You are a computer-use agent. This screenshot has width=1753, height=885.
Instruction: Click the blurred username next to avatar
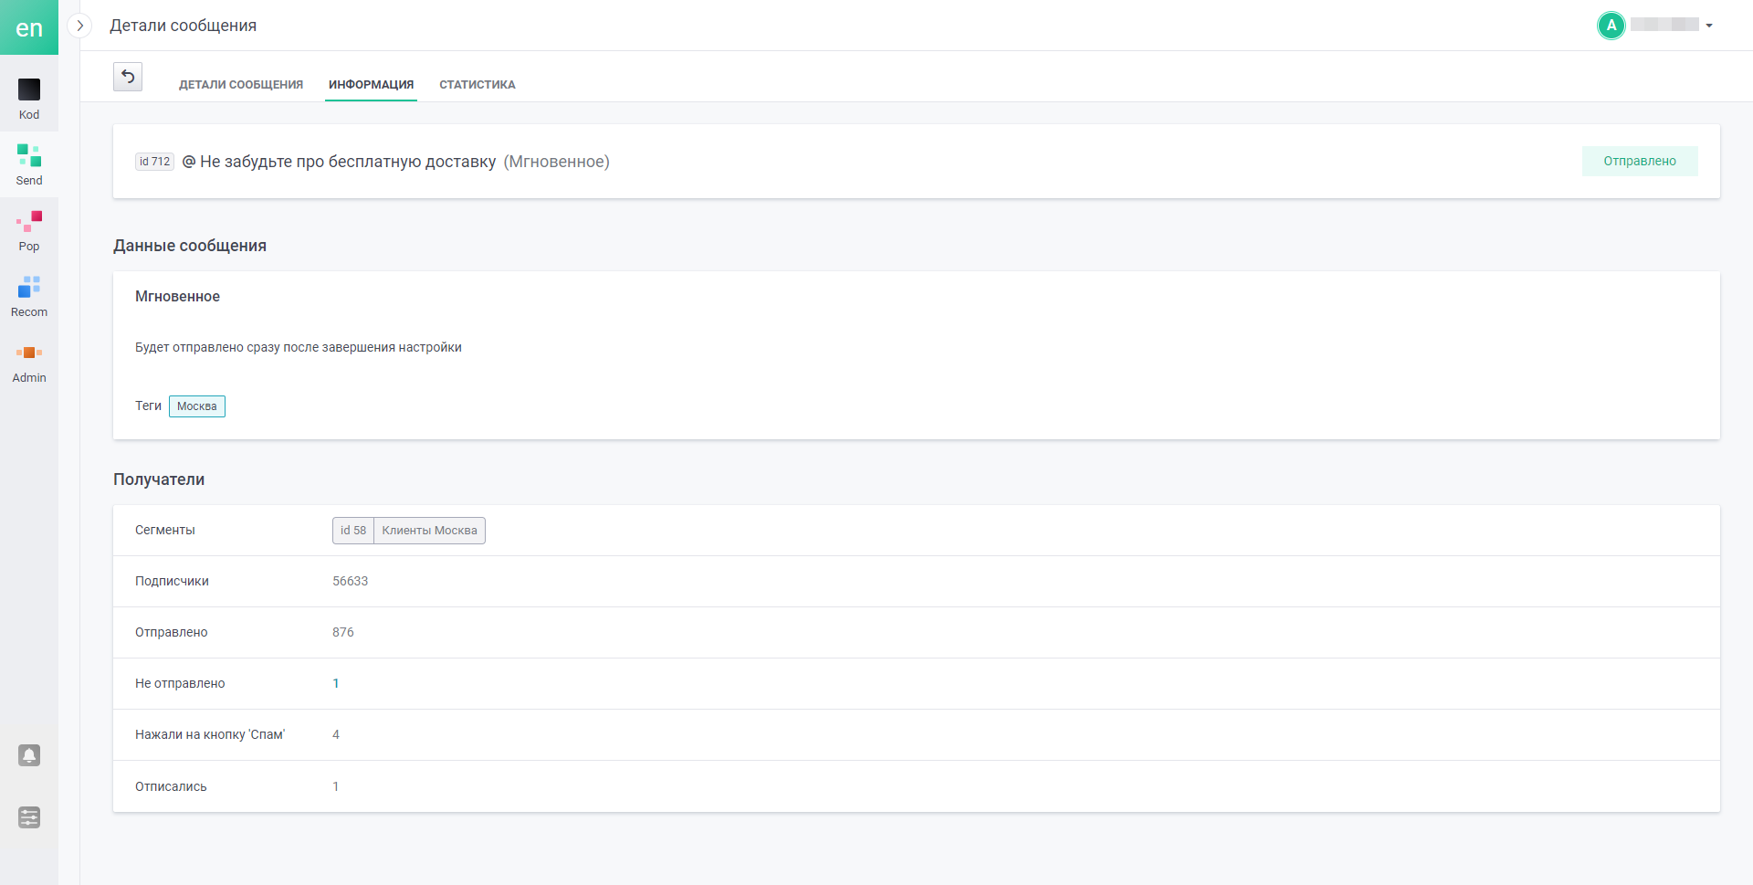click(1665, 25)
